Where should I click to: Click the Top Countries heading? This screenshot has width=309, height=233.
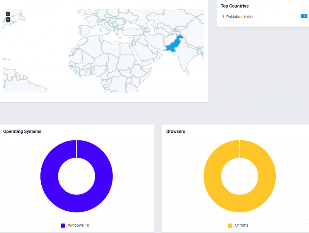coord(234,6)
